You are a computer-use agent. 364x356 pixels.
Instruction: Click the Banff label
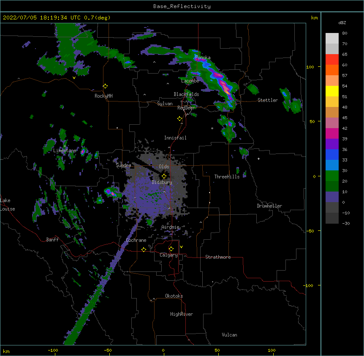[52, 240]
